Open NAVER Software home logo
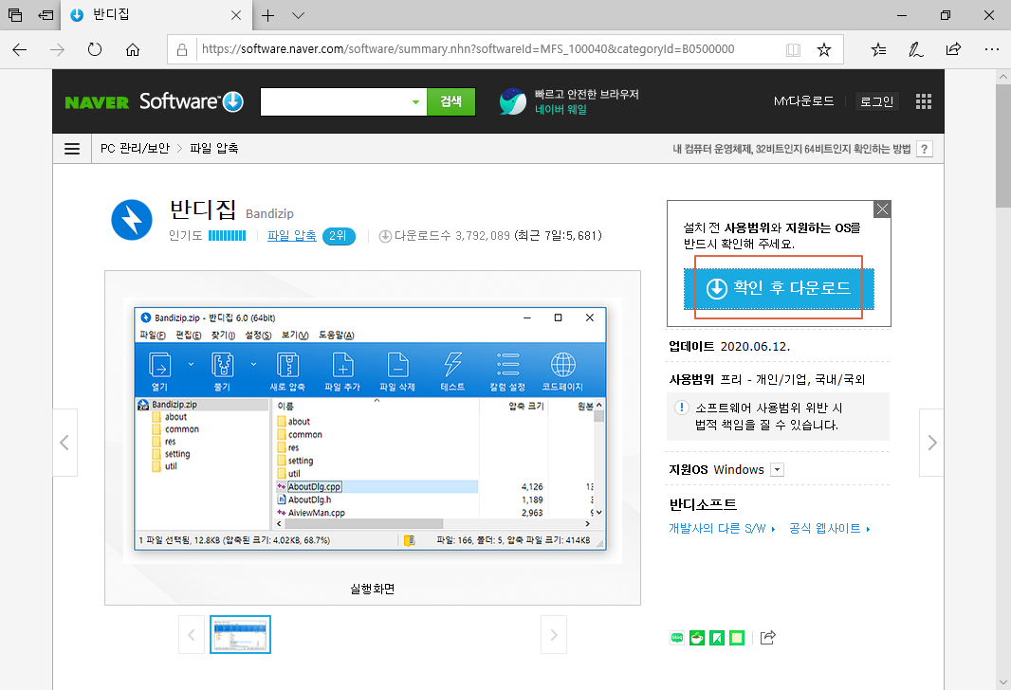Image resolution: width=1011 pixels, height=690 pixels. click(154, 101)
